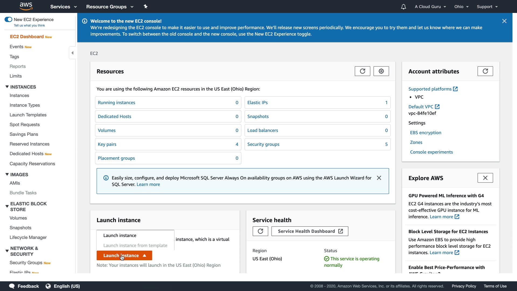Close the Explore AWS panel

point(485,178)
